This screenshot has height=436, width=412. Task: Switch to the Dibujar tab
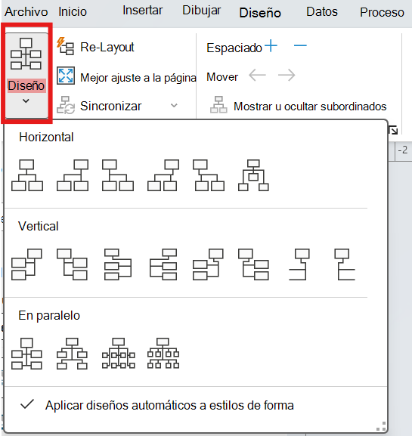(202, 11)
